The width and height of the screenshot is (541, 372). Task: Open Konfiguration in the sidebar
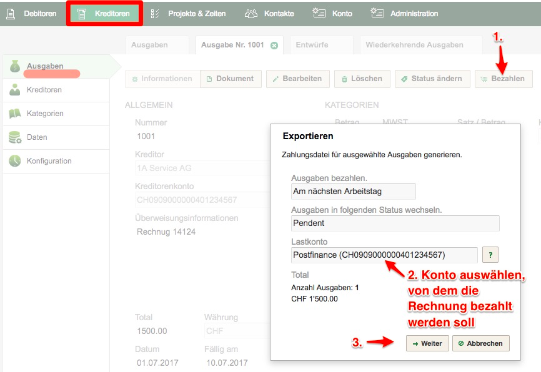(49, 161)
